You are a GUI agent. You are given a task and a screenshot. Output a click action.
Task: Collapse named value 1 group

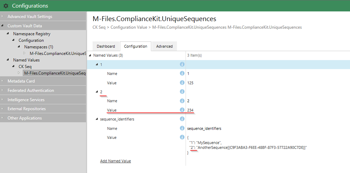[x=97, y=64]
